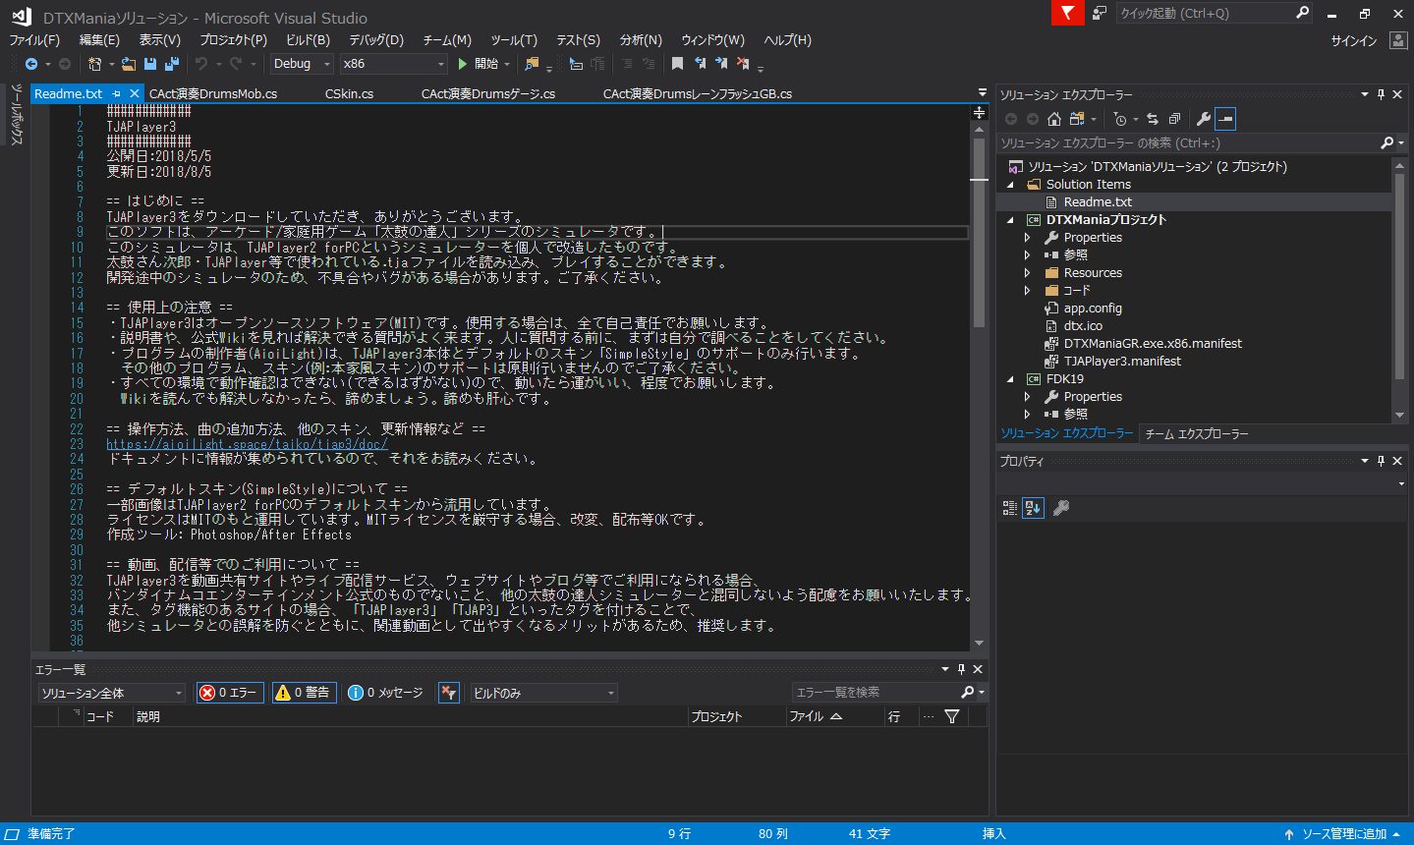Toggle pin on the Readme.txt tab
Image resolution: width=1414 pixels, height=845 pixels.
point(116,93)
